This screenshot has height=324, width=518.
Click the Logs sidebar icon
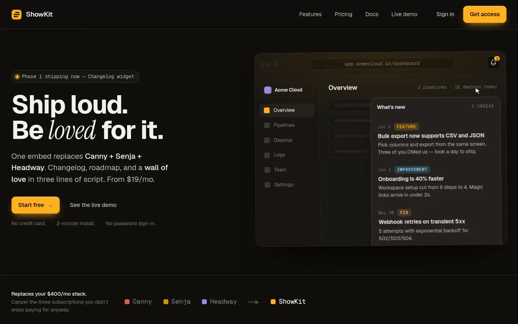pyautogui.click(x=267, y=155)
